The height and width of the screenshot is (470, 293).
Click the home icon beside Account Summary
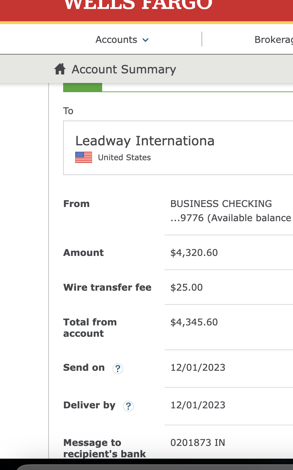tap(60, 69)
